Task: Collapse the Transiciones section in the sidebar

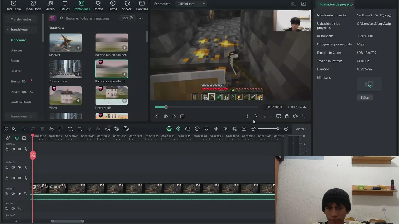Action: (7, 30)
